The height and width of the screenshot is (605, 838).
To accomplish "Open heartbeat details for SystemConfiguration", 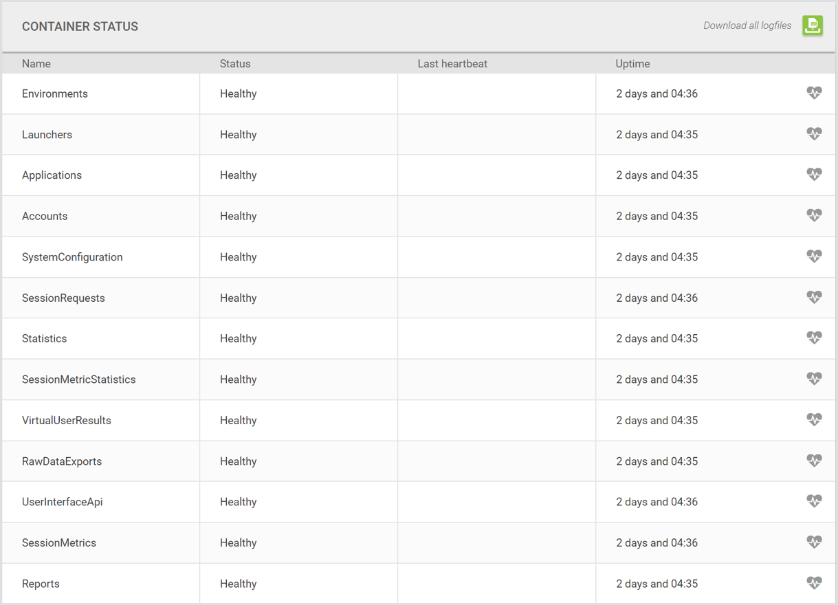I will pyautogui.click(x=814, y=256).
